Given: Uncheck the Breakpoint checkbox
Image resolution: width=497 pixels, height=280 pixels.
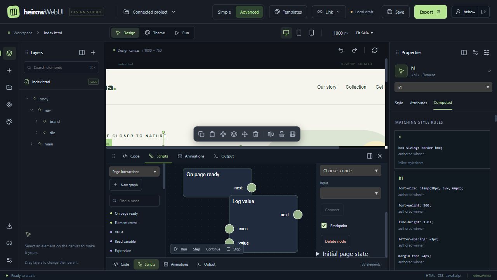Looking at the screenshot, I should point(324,226).
